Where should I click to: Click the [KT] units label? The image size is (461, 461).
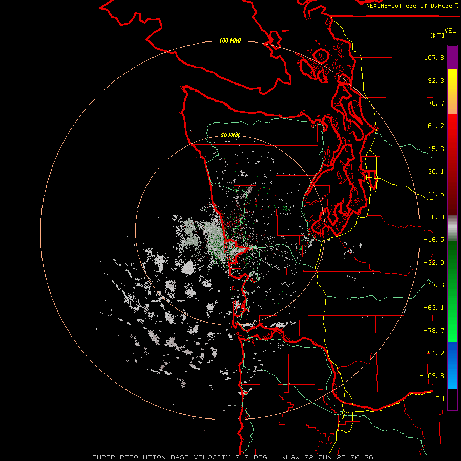(x=437, y=35)
